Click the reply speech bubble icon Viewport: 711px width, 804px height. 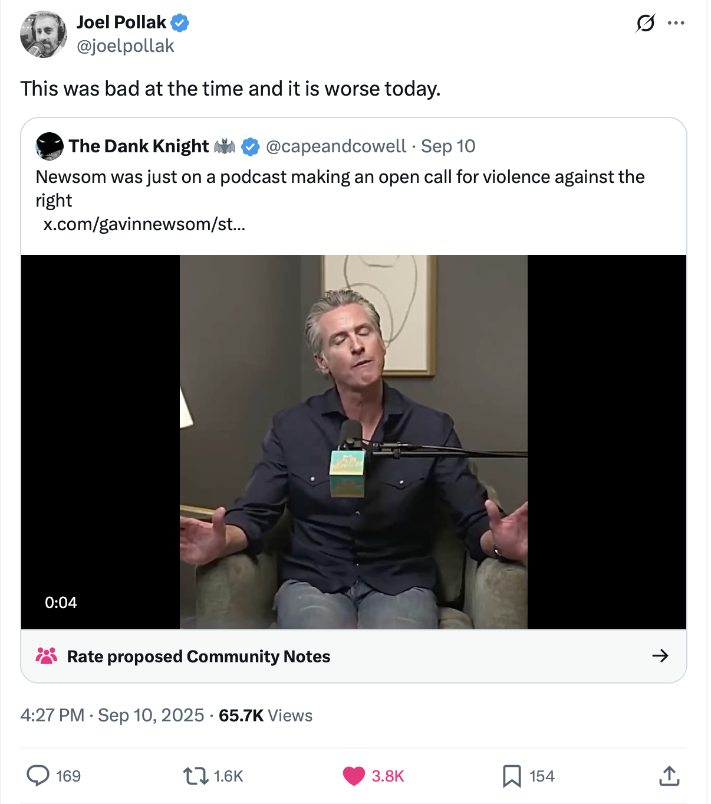(38, 776)
